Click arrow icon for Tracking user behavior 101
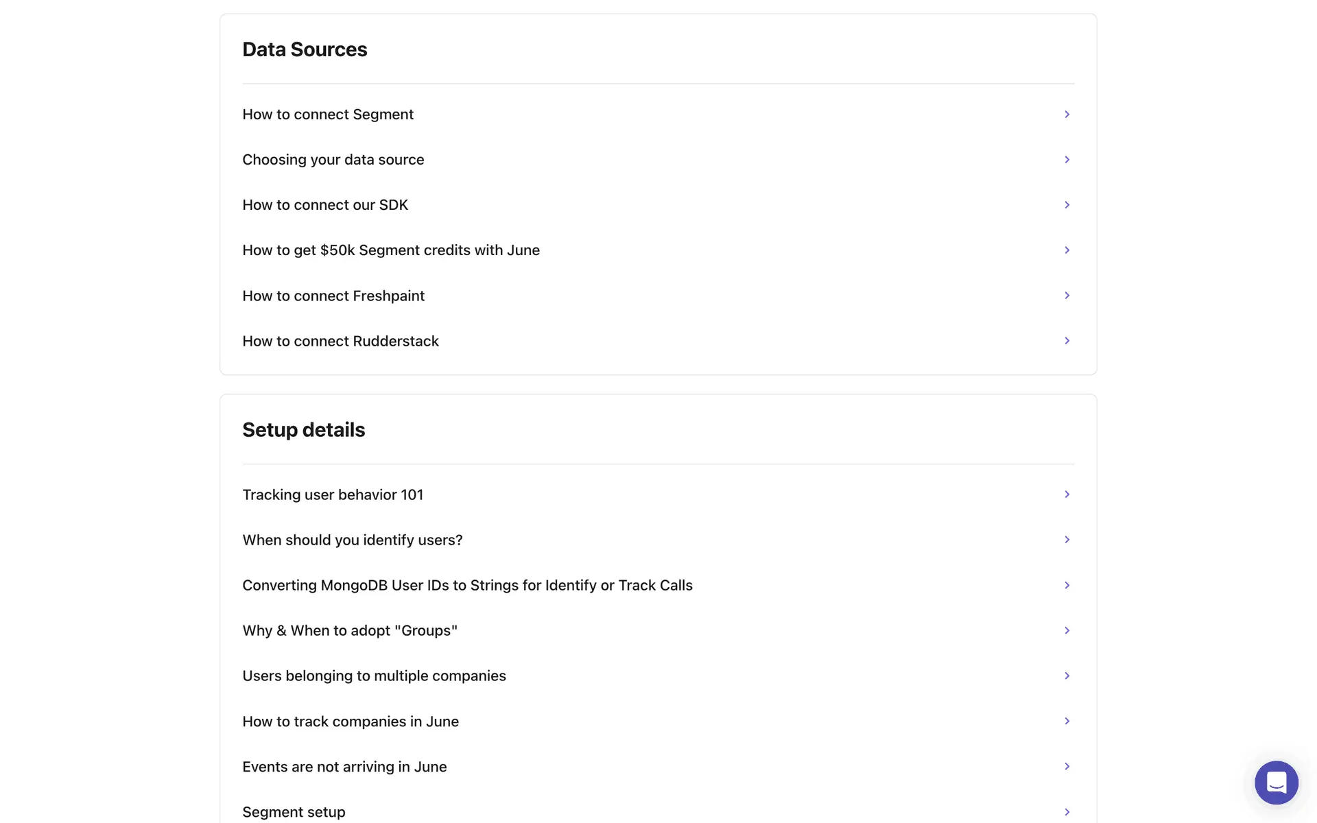This screenshot has width=1317, height=823. [1067, 494]
